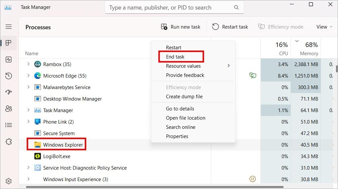Click the LogiBolt.exe icon
The width and height of the screenshot is (338, 189).
[38, 156]
